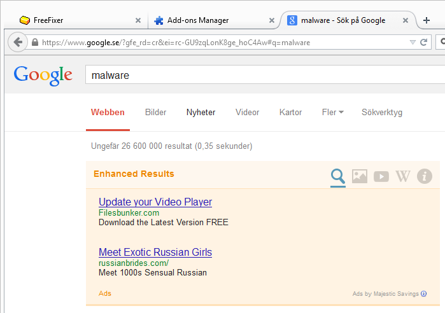Click Download the Latest Version FREE text

point(163,222)
